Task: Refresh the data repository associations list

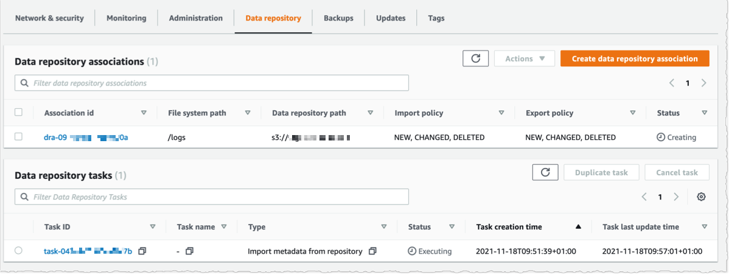Action: tap(475, 58)
